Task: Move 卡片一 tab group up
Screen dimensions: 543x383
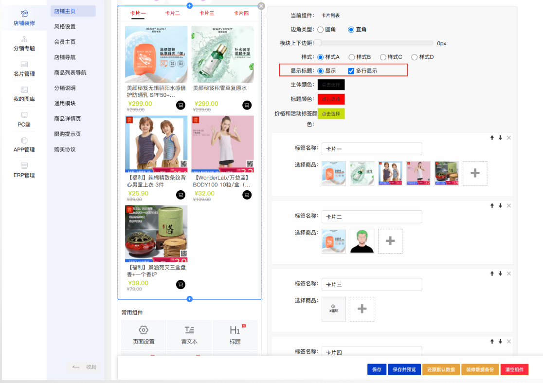Action: point(492,138)
